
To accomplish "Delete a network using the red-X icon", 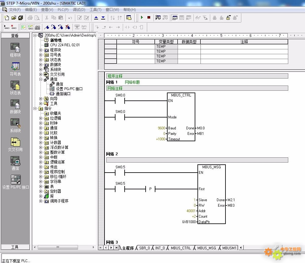I will point(14,27).
